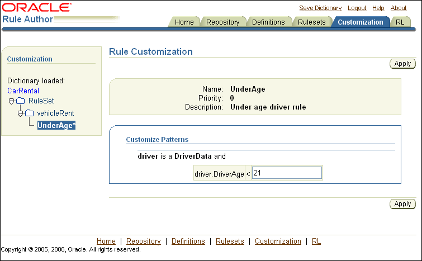Collapse the RuleSet tree node toggle
The height and width of the screenshot is (261, 422).
(x=11, y=101)
